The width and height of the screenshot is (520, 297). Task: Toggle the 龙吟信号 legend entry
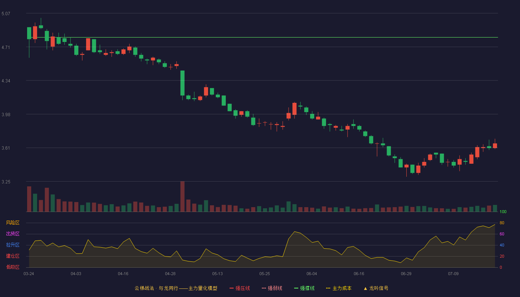point(376,288)
